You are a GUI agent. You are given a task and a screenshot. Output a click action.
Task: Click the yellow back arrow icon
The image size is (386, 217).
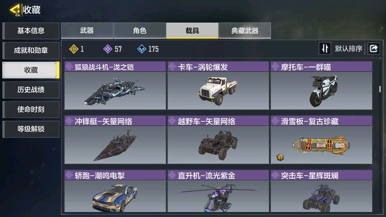(x=15, y=10)
